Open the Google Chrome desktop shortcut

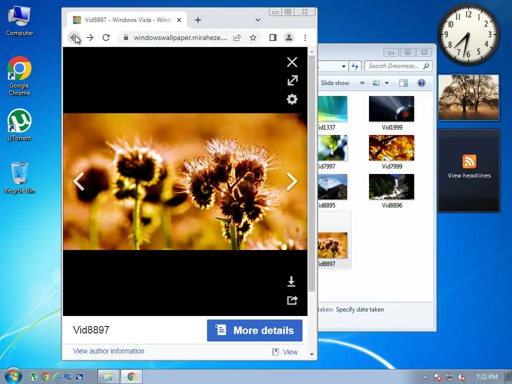point(19,76)
